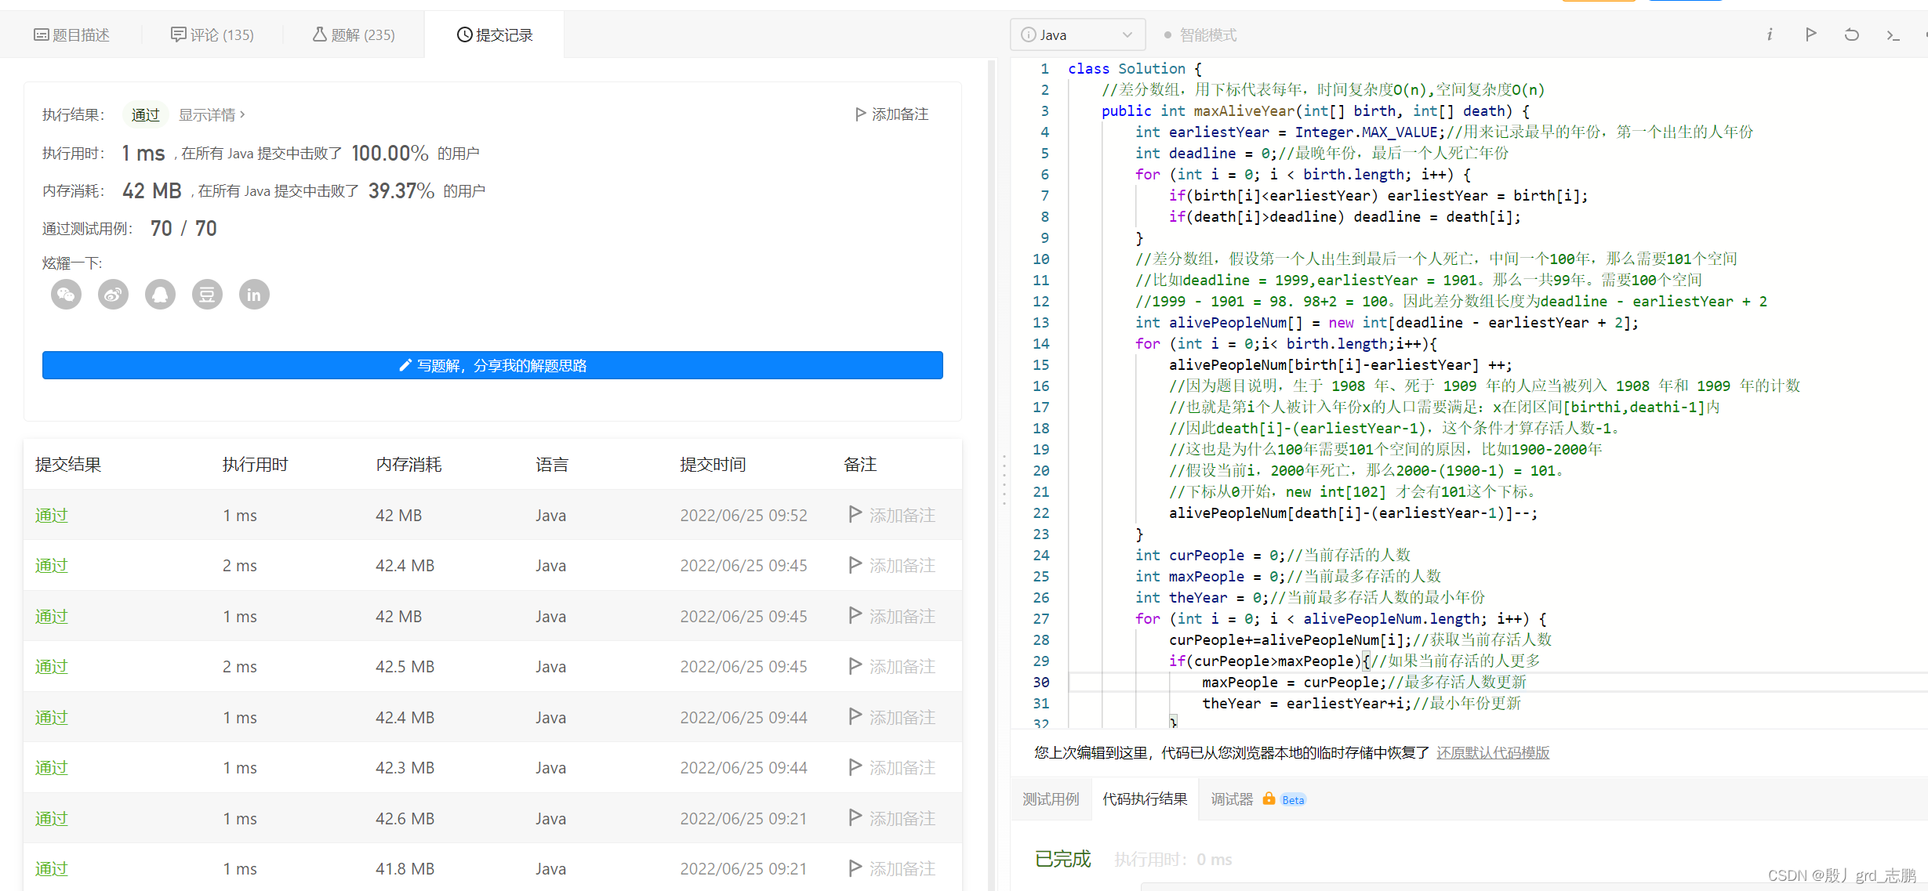Select the 测试用例 tab
Screen dimensions: 1928x891
click(x=1051, y=799)
